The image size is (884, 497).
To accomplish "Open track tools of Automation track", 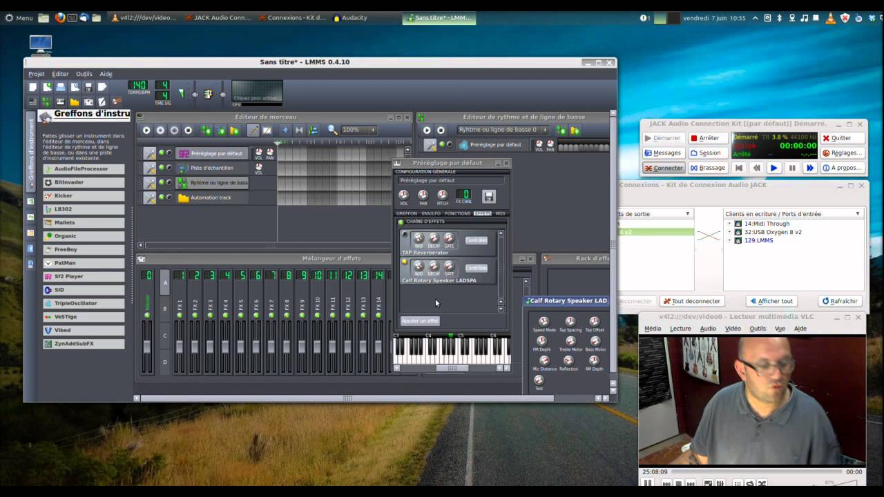I will click(x=149, y=197).
